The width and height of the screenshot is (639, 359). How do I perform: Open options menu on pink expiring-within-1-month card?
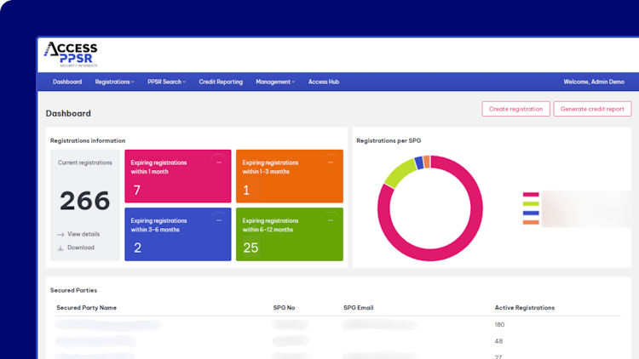click(219, 162)
